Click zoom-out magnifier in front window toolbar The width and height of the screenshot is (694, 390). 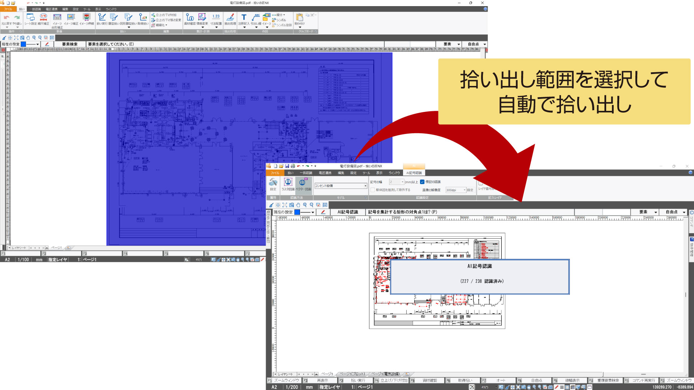coord(312,205)
